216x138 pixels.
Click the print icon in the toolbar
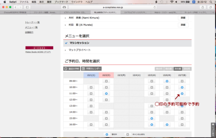pyautogui.click(x=64, y=7)
